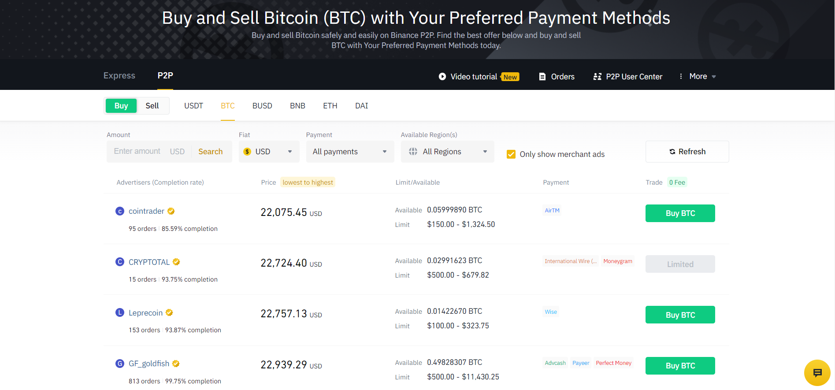835x390 pixels.
Task: Click the Search button
Action: click(211, 152)
